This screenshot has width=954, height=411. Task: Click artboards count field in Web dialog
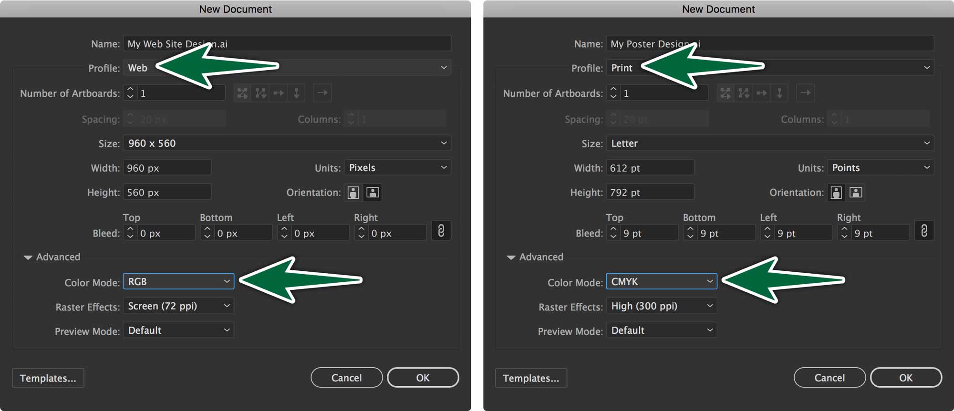point(181,92)
